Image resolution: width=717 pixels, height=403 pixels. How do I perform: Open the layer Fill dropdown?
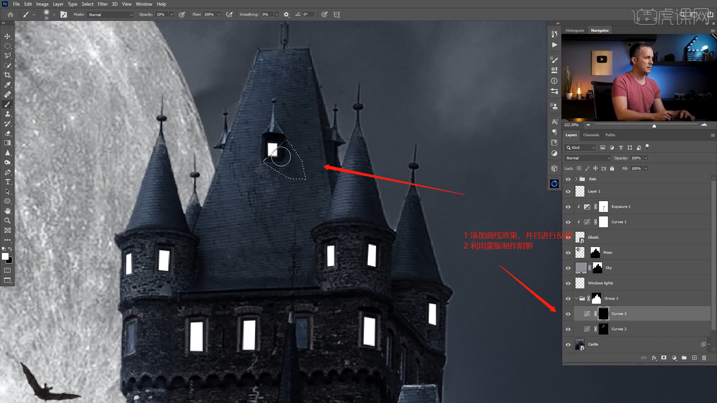click(646, 169)
